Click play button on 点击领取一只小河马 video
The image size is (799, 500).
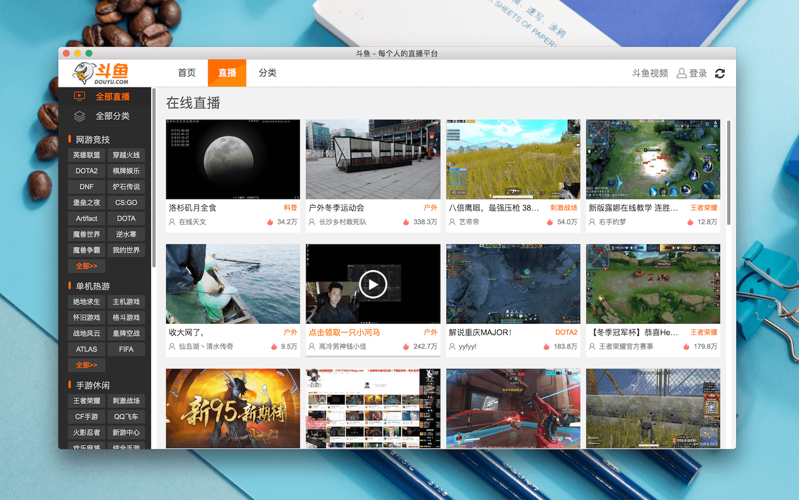point(373,284)
